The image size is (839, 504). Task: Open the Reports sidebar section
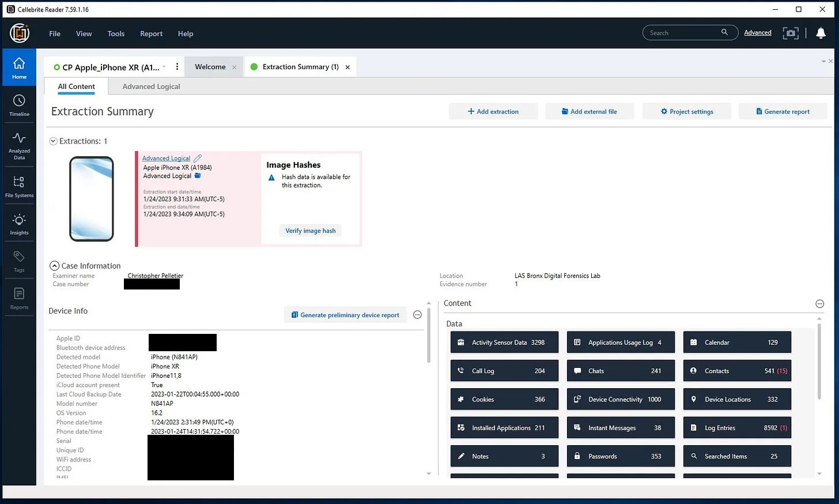tap(19, 298)
